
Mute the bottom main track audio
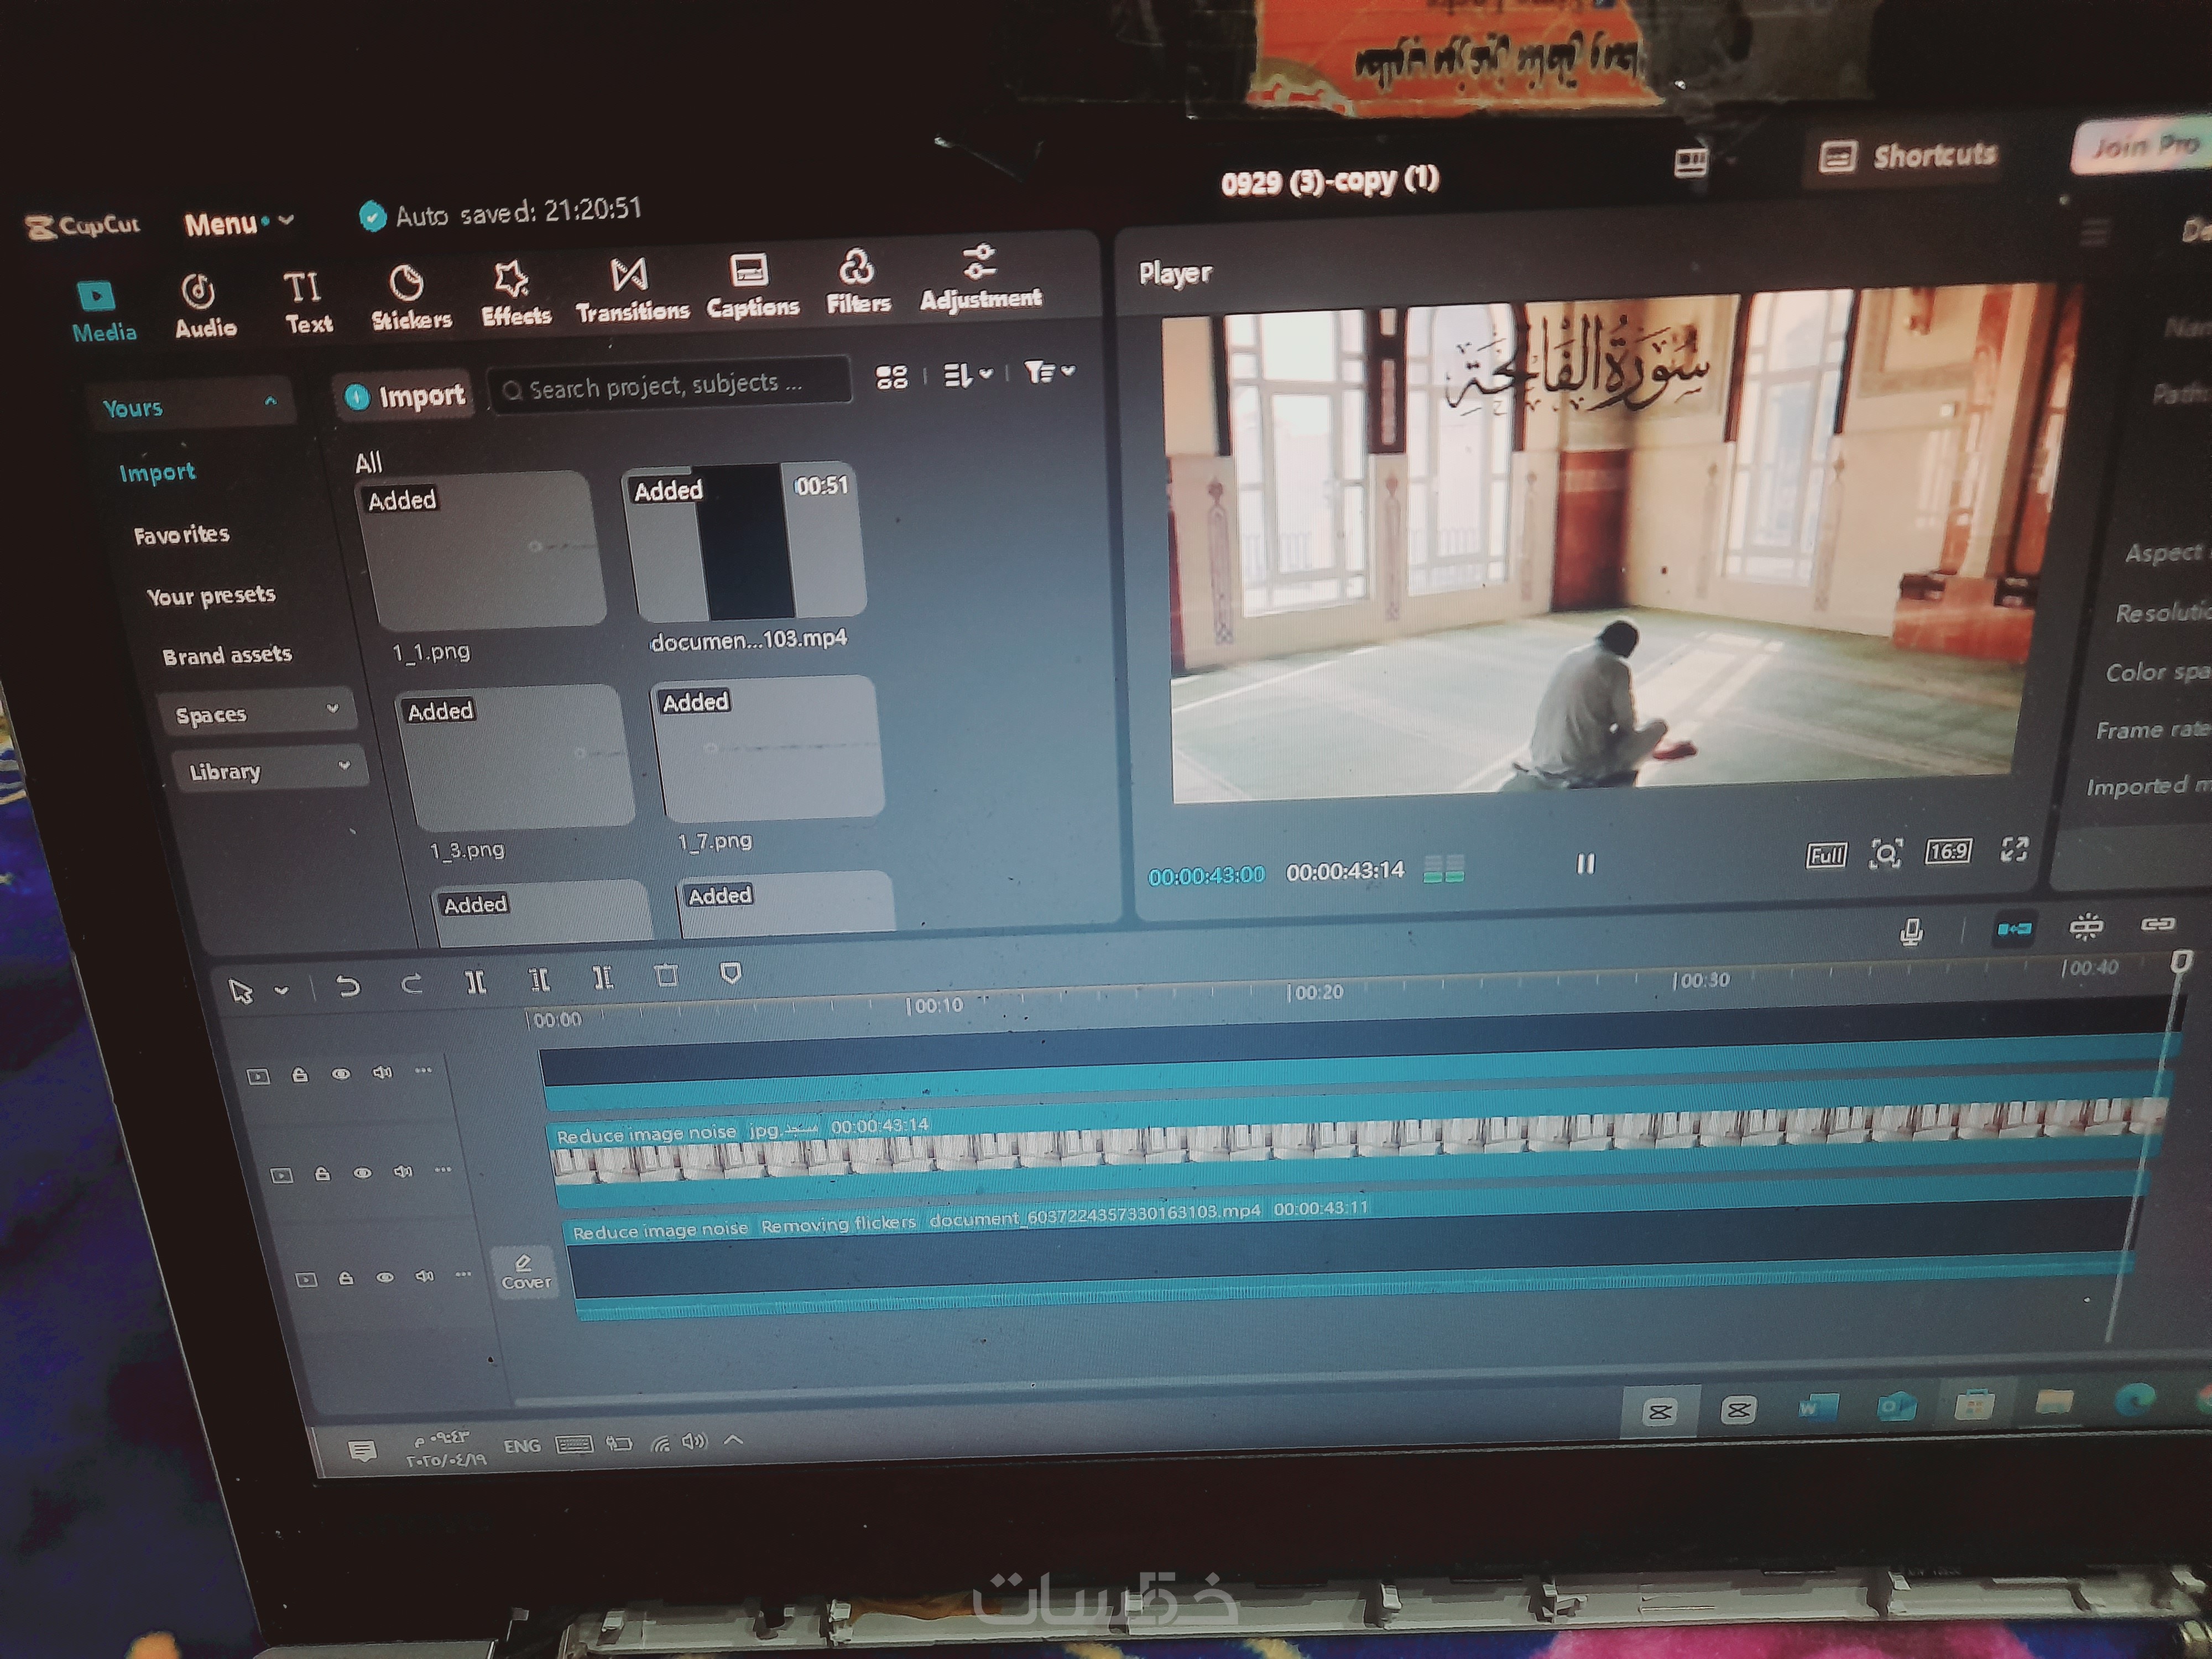[424, 1276]
